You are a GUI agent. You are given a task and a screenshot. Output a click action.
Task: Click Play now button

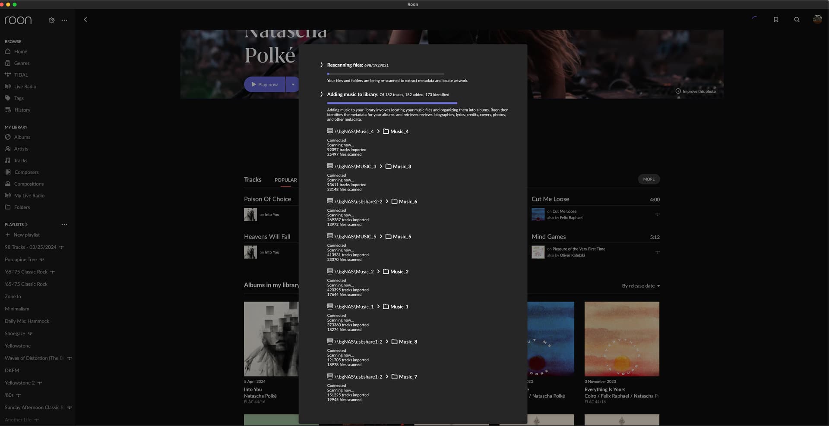(x=265, y=85)
